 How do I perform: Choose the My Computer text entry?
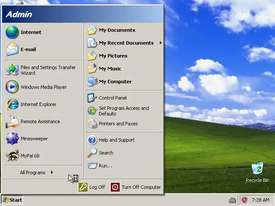coord(115,82)
